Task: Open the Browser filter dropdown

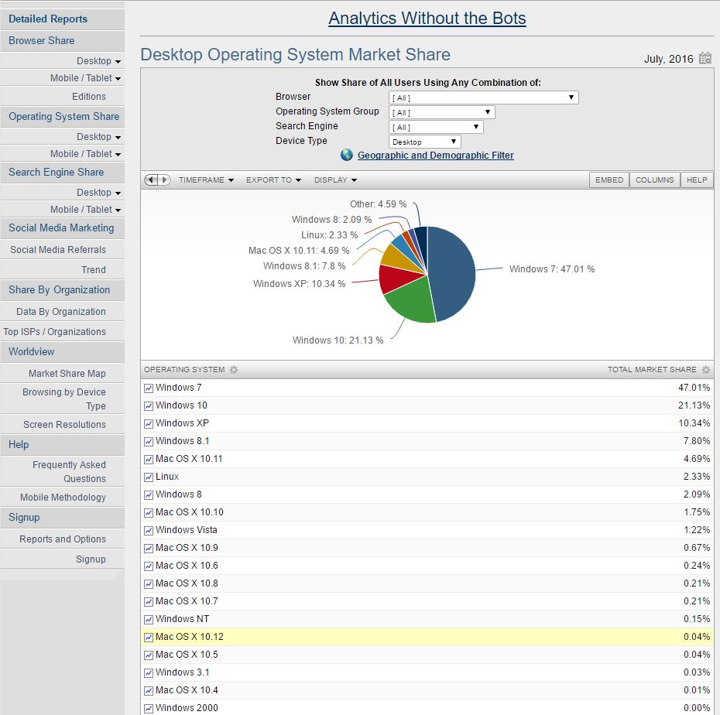Action: (484, 97)
